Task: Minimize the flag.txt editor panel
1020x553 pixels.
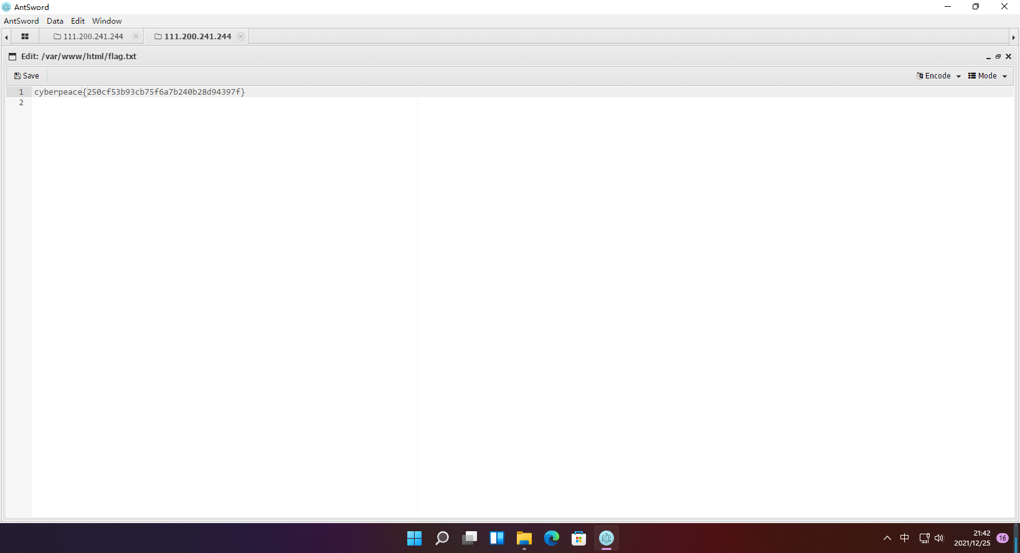Action: (988, 57)
